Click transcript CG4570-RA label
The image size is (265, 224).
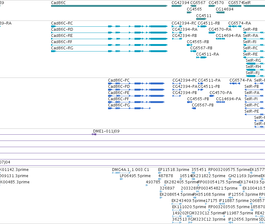pyautogui.click(x=220, y=29)
